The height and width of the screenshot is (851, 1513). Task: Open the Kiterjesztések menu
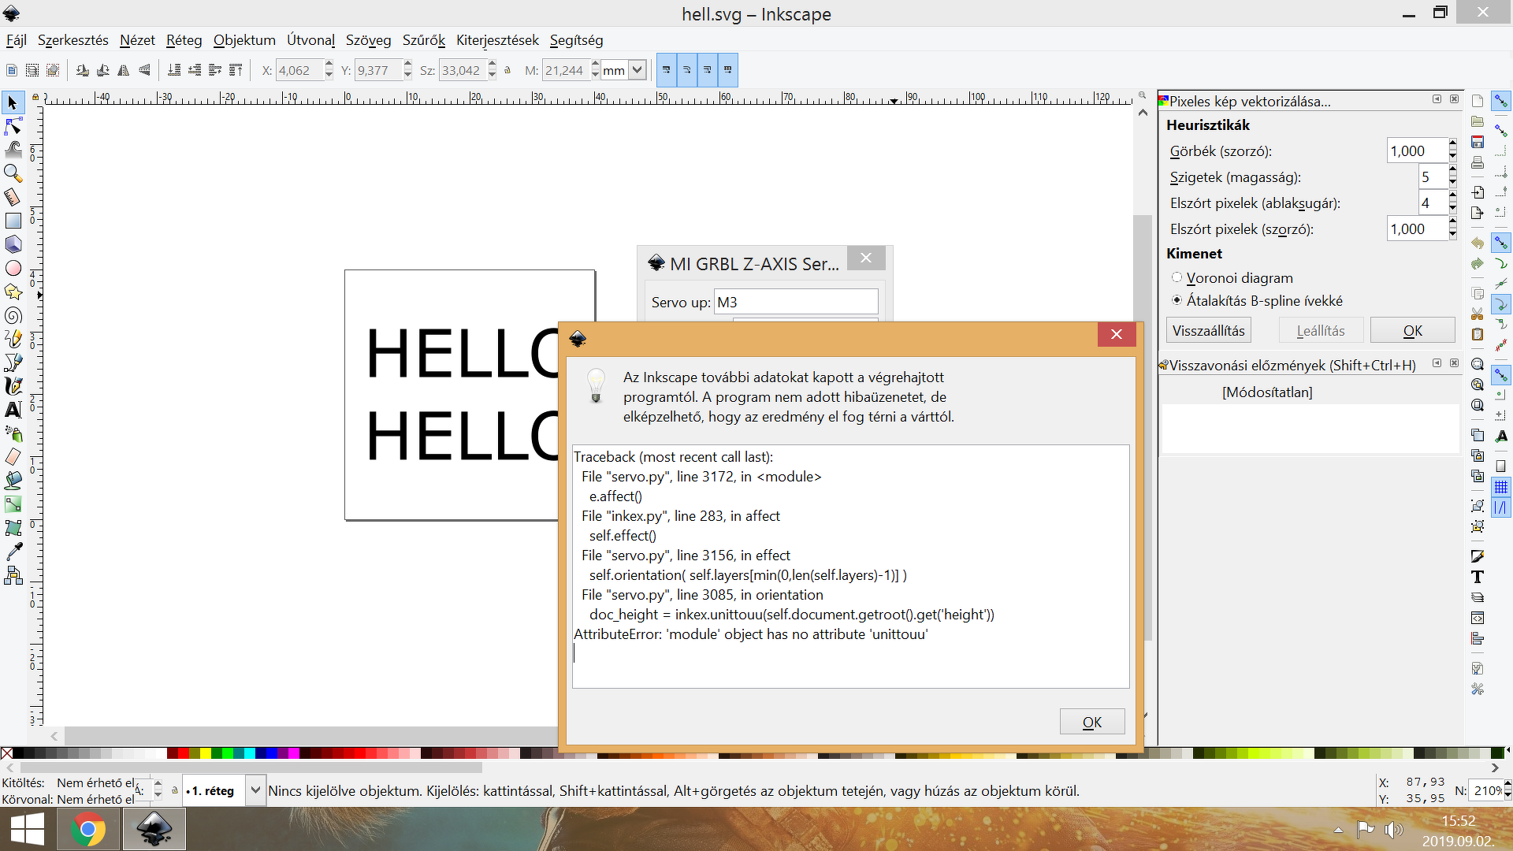click(x=497, y=40)
